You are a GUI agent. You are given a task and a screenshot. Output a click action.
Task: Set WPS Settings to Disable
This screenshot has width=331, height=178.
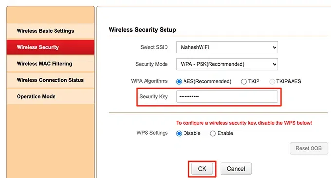click(x=179, y=133)
